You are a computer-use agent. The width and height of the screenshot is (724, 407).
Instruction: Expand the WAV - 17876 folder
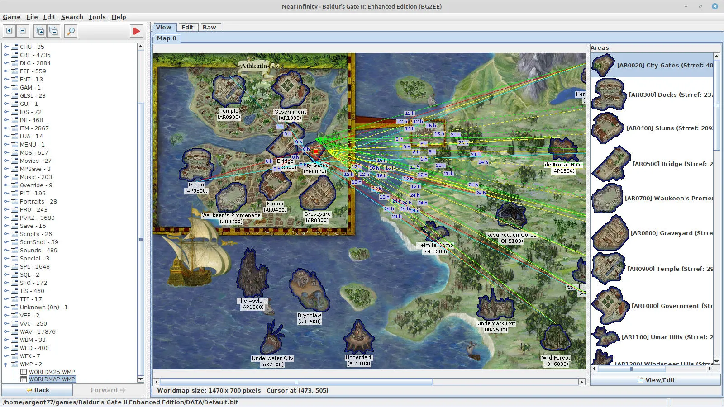click(6, 331)
